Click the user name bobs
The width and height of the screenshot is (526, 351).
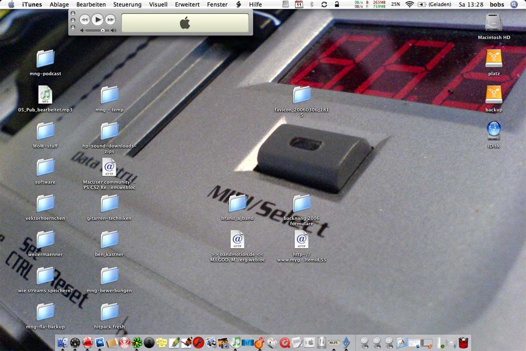tap(497, 4)
